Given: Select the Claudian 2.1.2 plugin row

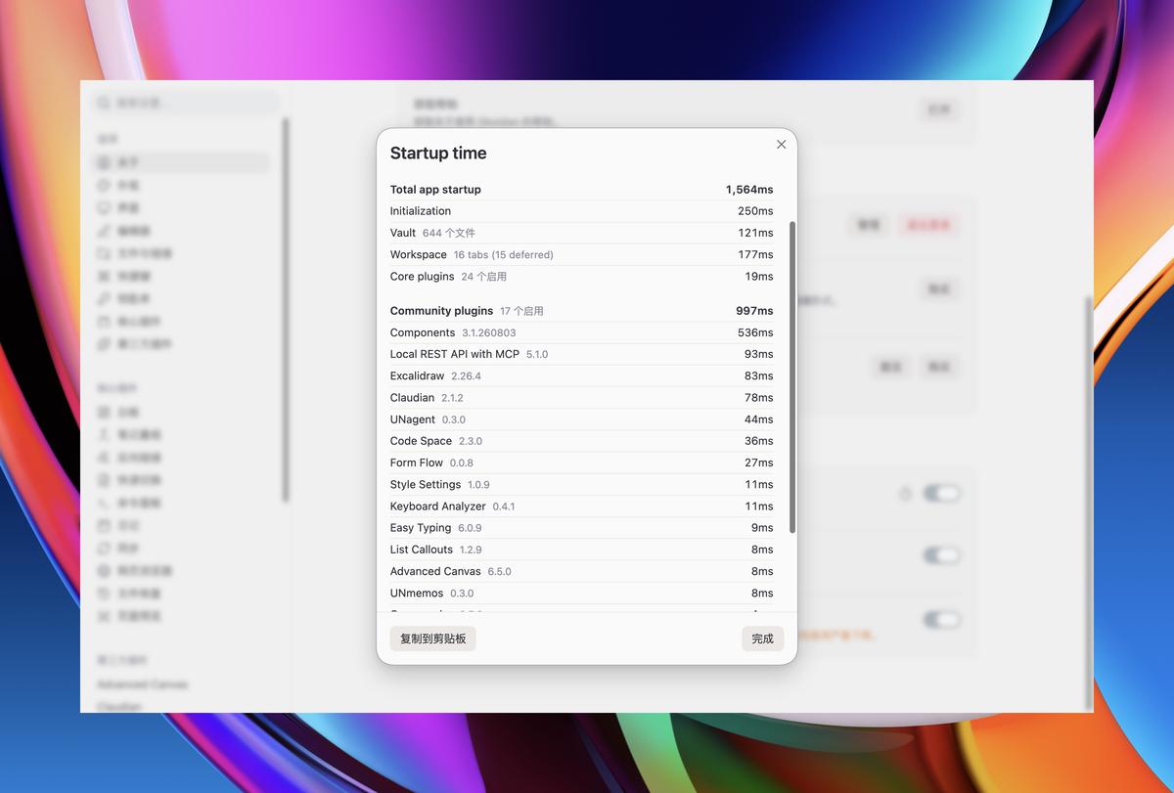Looking at the screenshot, I should [581, 398].
